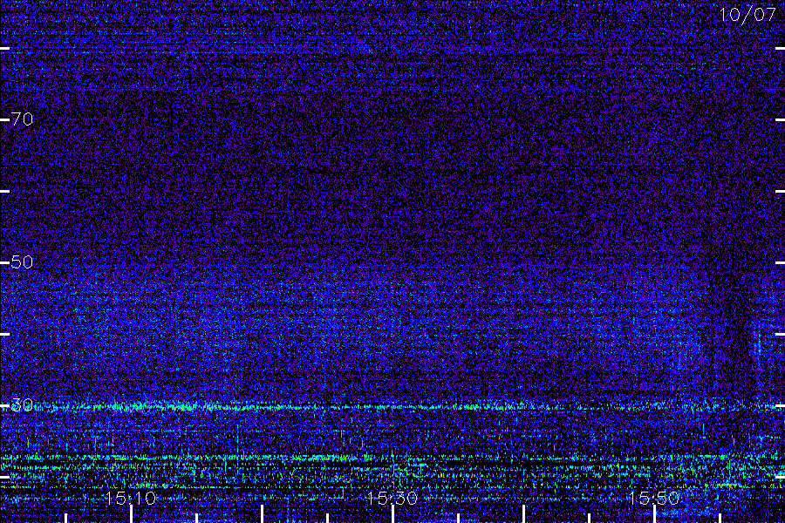
Task: Click the 15:30 time label
Action: pyautogui.click(x=392, y=498)
